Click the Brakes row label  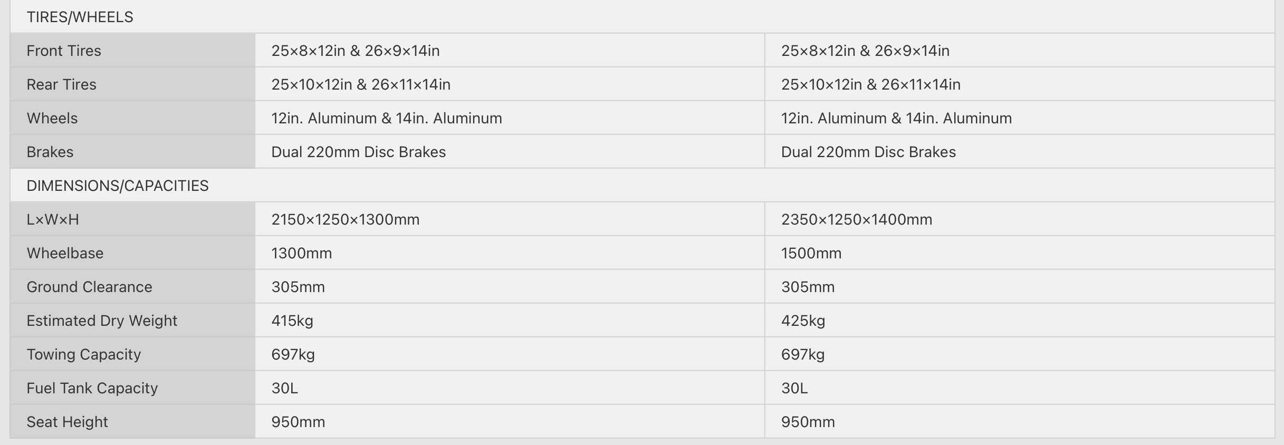[x=50, y=152]
